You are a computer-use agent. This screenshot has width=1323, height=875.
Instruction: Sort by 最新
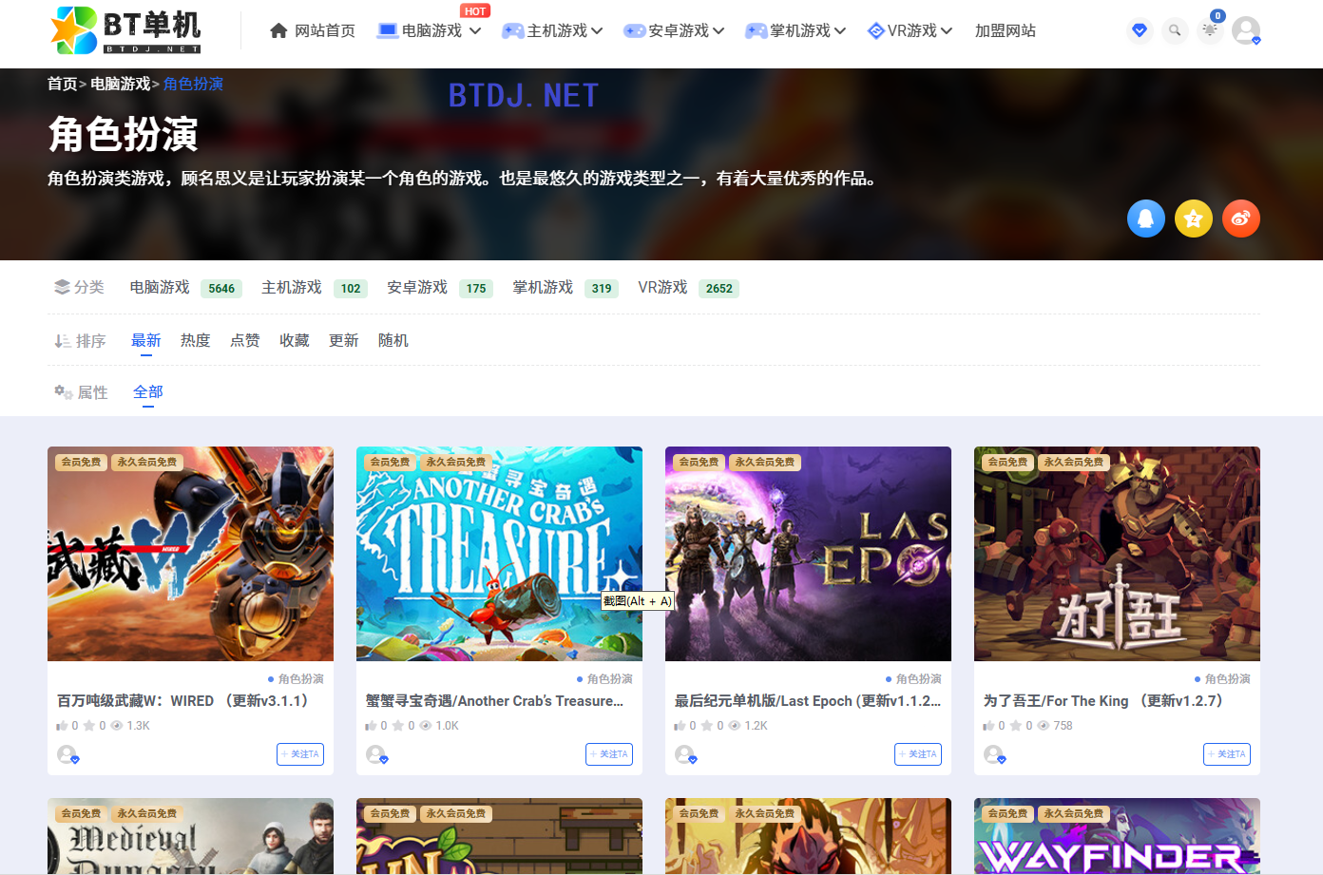[146, 340]
